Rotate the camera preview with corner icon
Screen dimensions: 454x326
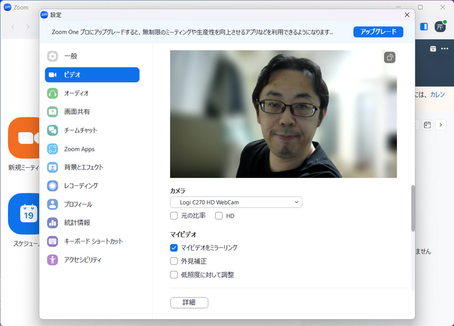[x=390, y=57]
